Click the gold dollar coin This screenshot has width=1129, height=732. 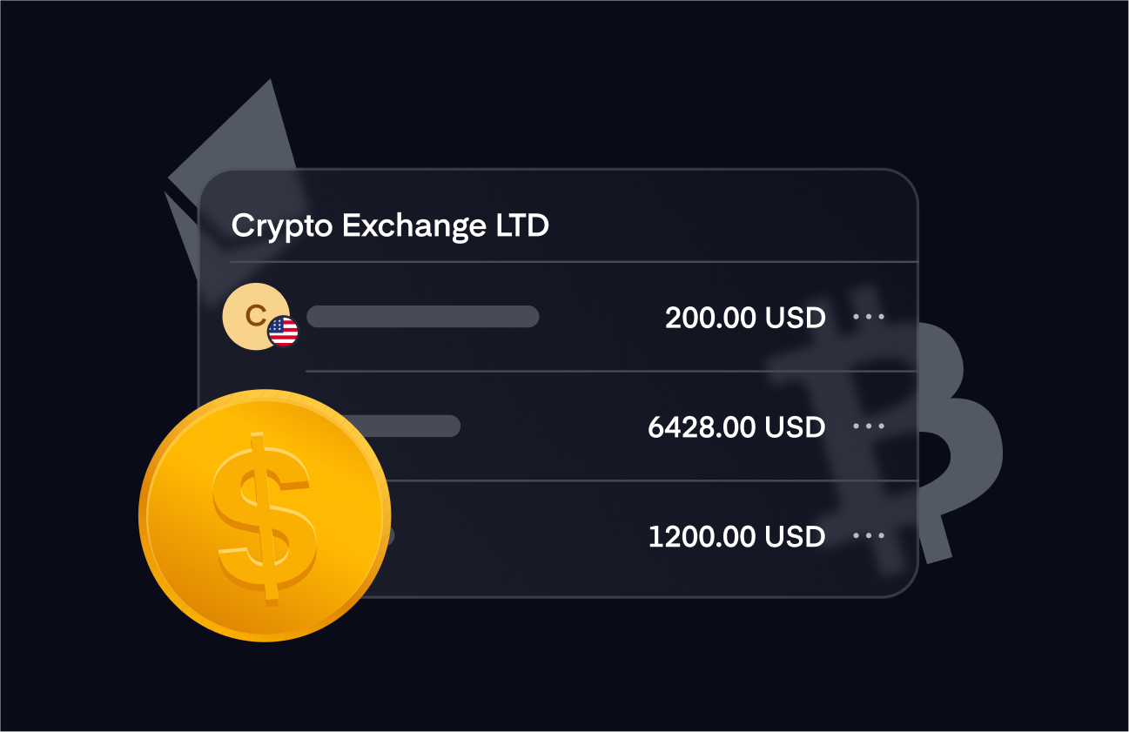pyautogui.click(x=264, y=515)
